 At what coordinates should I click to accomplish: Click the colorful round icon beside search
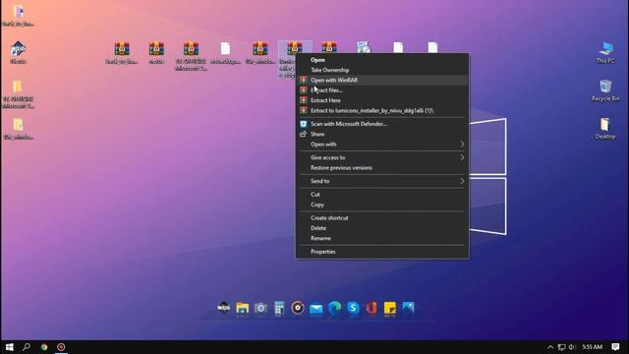[43, 347]
